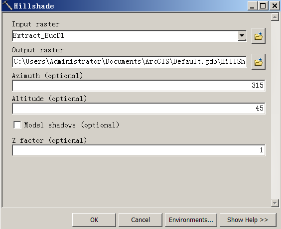The width and height of the screenshot is (281, 229).
Task: Click the Hillshade hammer icon in title bar
Action: (x=7, y=5)
